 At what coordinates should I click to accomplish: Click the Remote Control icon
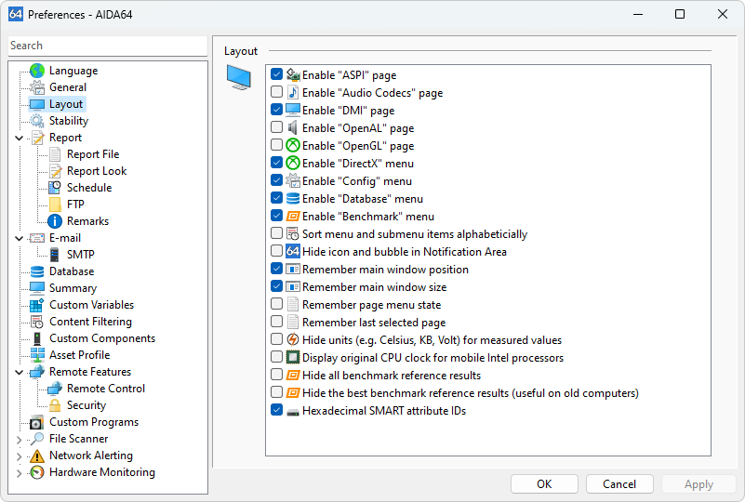[x=55, y=389]
